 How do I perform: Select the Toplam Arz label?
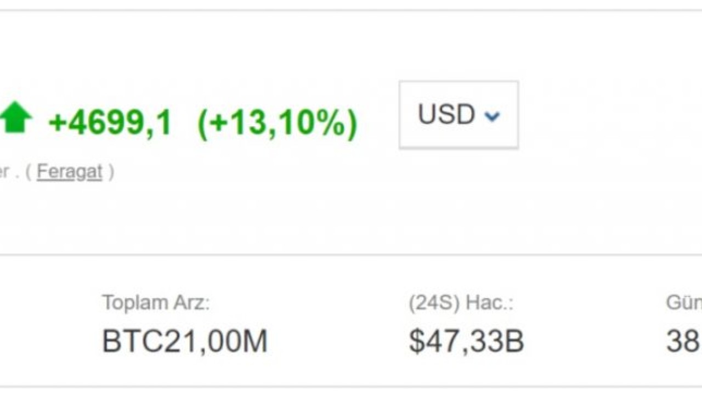156,302
